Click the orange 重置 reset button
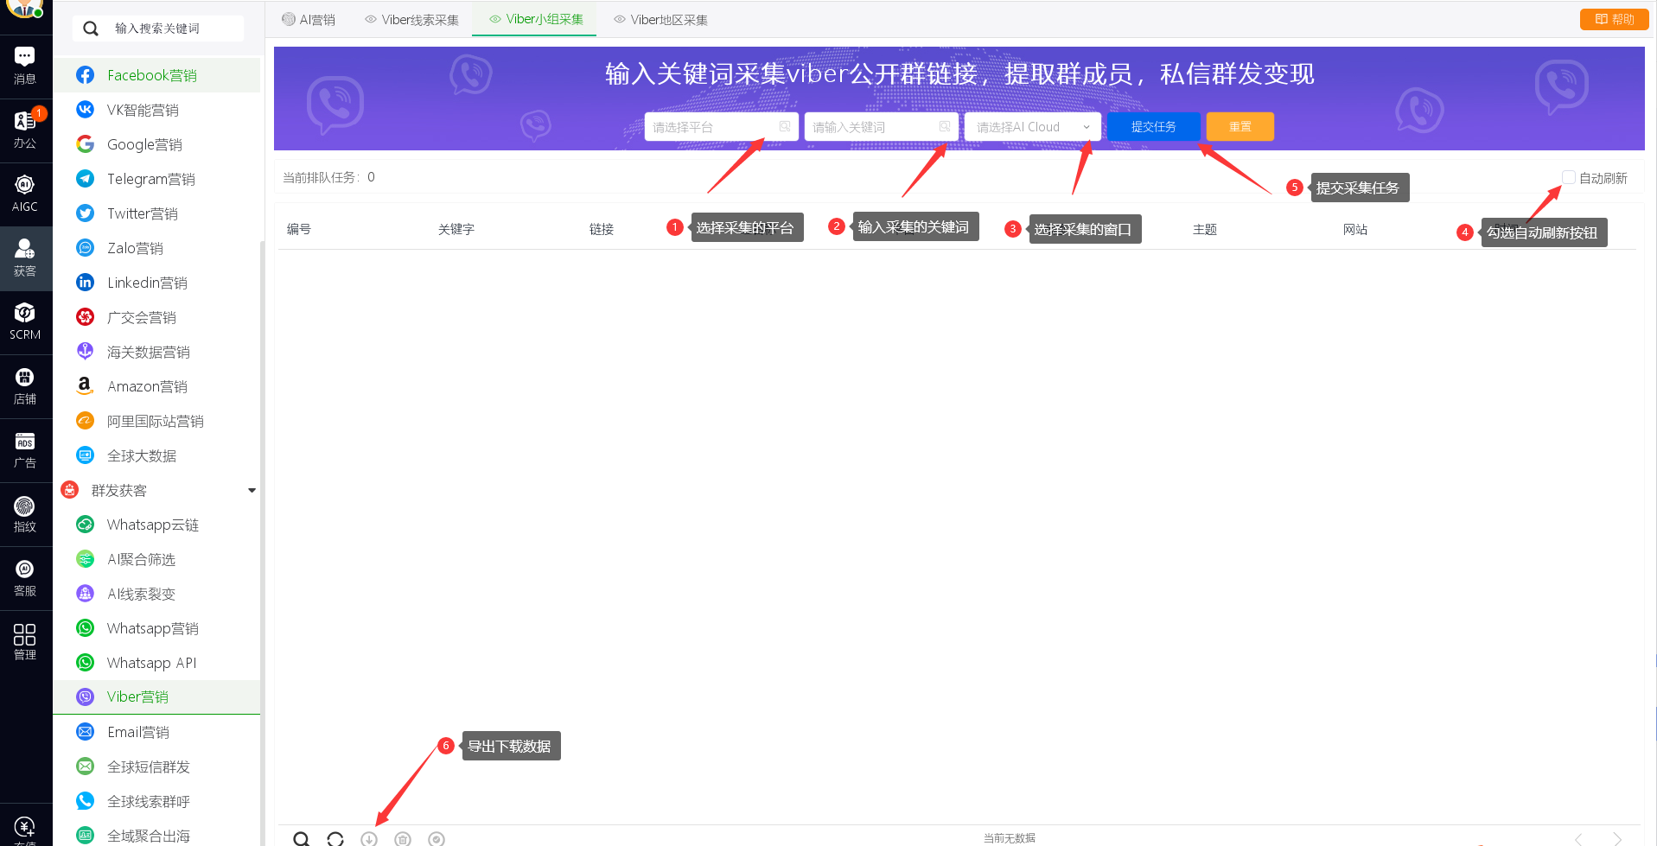Image resolution: width=1657 pixels, height=846 pixels. click(1240, 126)
